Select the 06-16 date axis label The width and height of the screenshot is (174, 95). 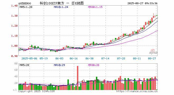coord(74,58)
